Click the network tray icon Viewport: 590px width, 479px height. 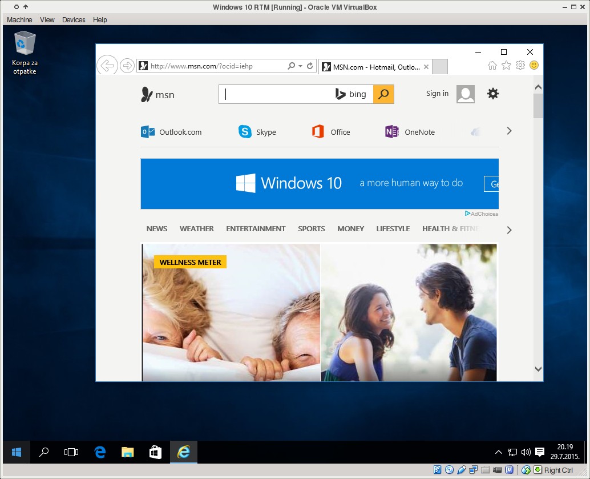512,452
